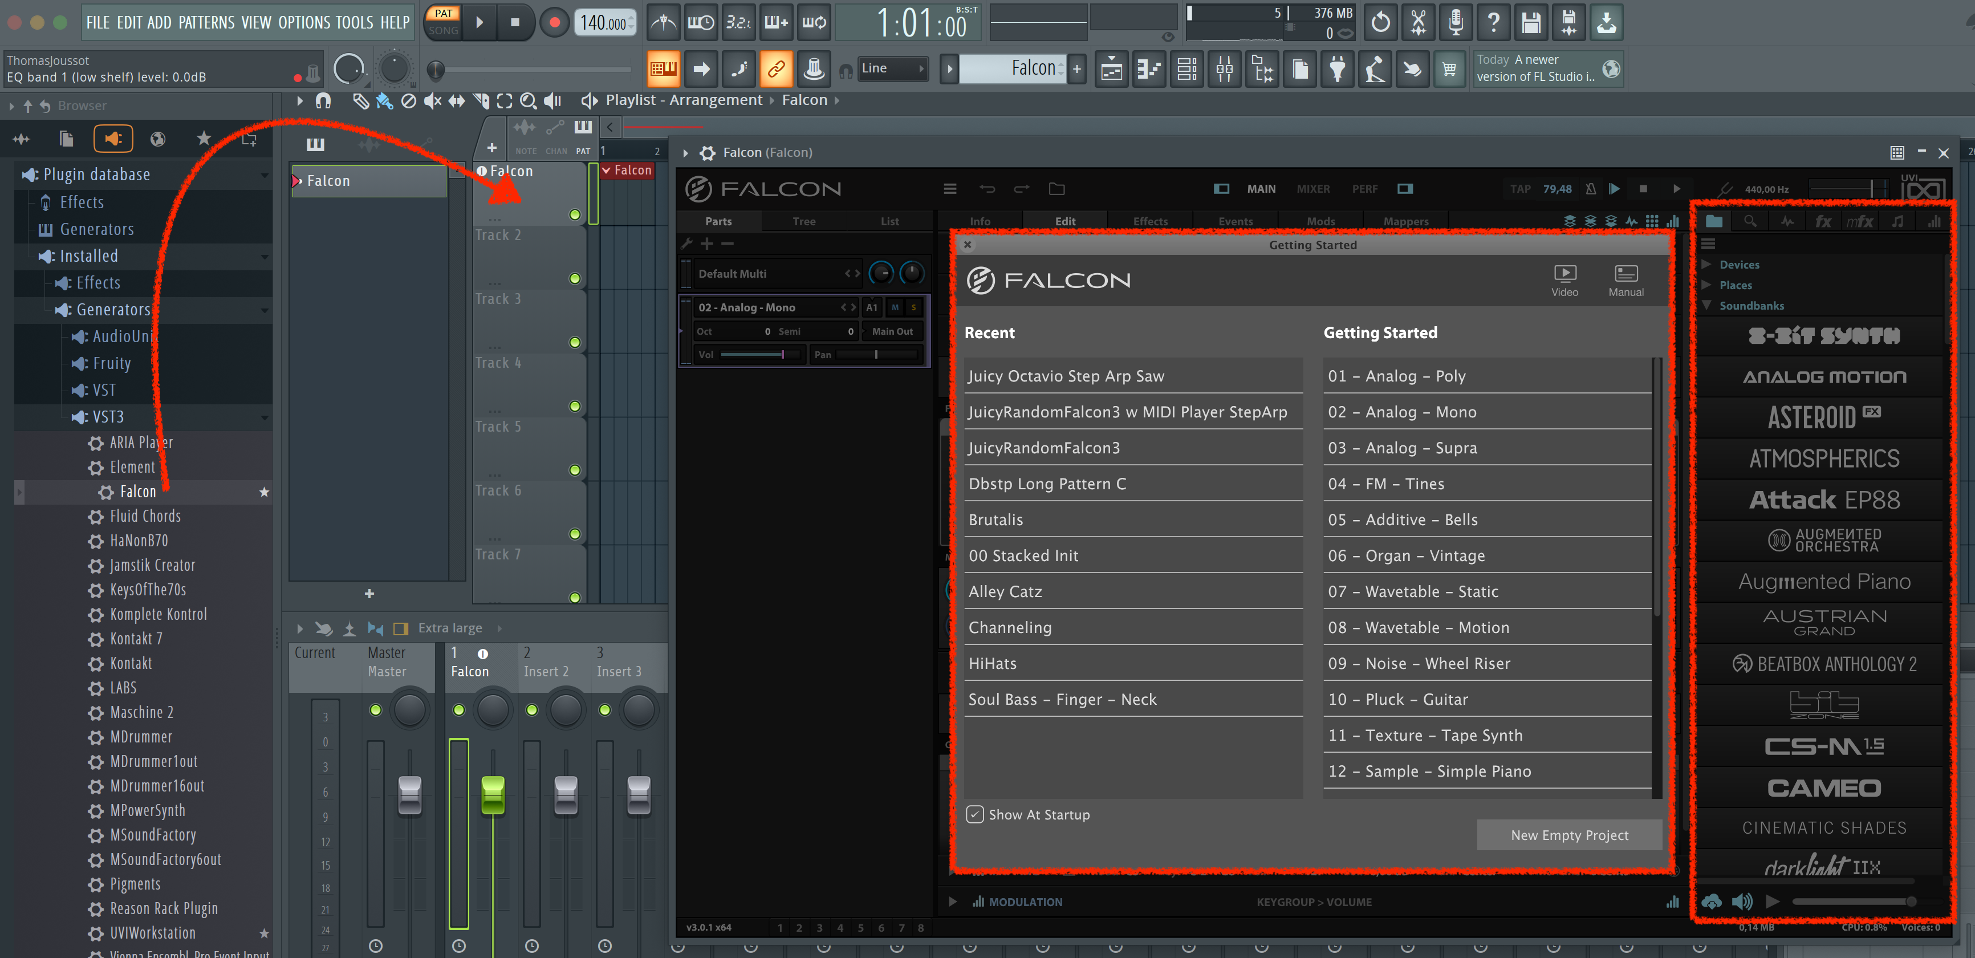Open the PATTERNS menu
The image size is (1975, 958).
tap(207, 22)
